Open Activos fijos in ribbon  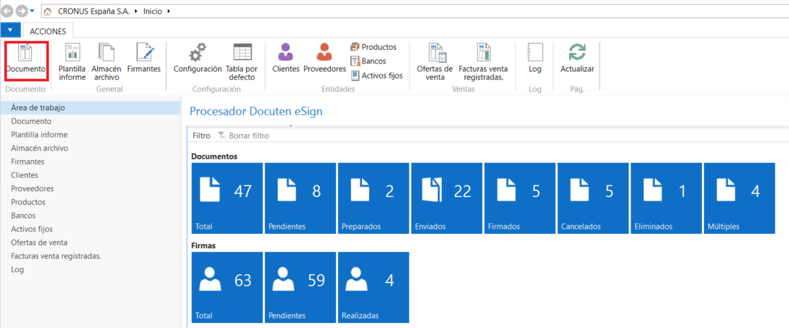click(x=376, y=76)
